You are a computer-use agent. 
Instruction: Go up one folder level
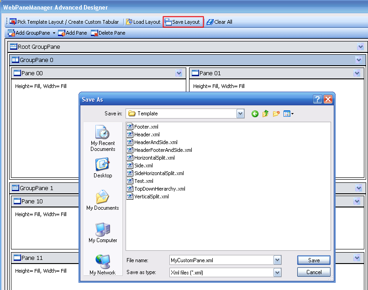click(265, 114)
